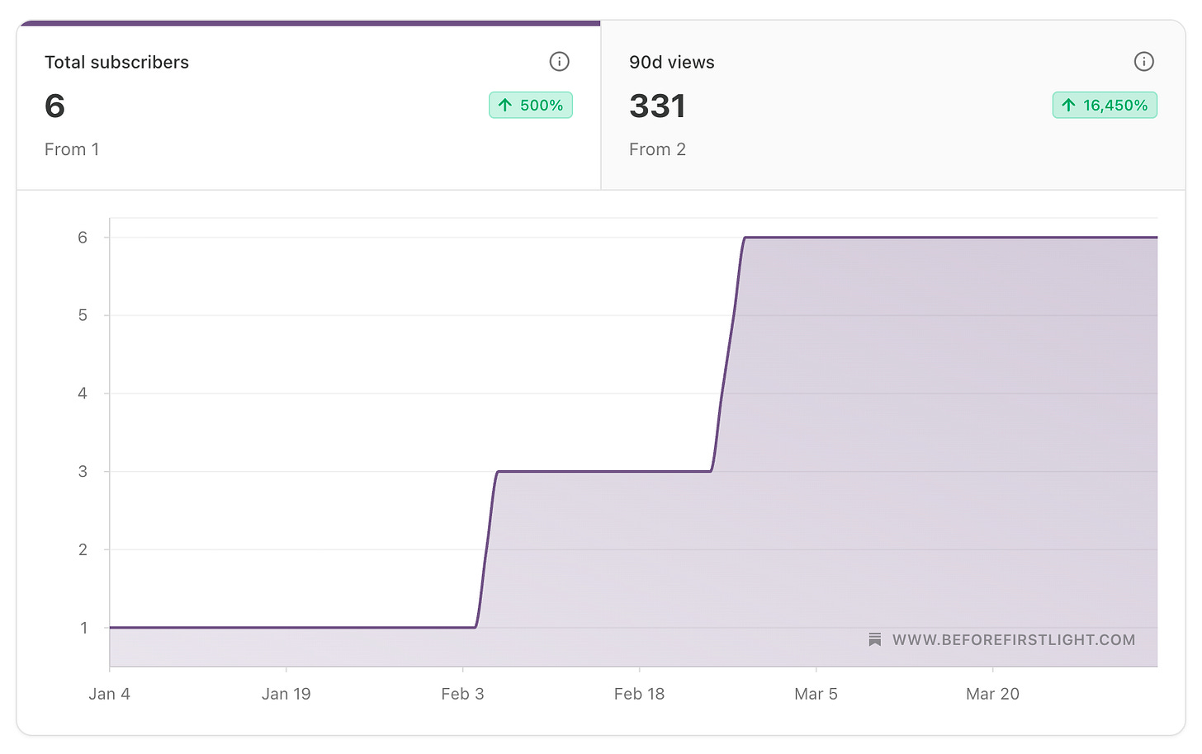Open the Total subscribers info tooltip

[560, 62]
